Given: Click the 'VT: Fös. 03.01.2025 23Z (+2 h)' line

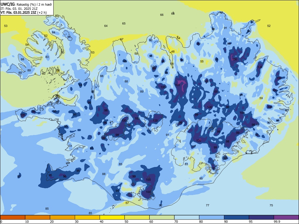Looking at the screenshot, I should click(24, 13).
